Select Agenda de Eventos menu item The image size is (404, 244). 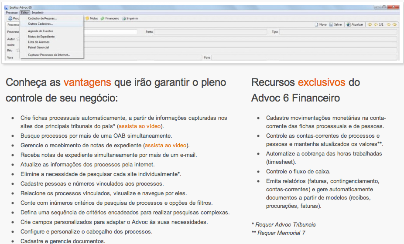click(41, 31)
